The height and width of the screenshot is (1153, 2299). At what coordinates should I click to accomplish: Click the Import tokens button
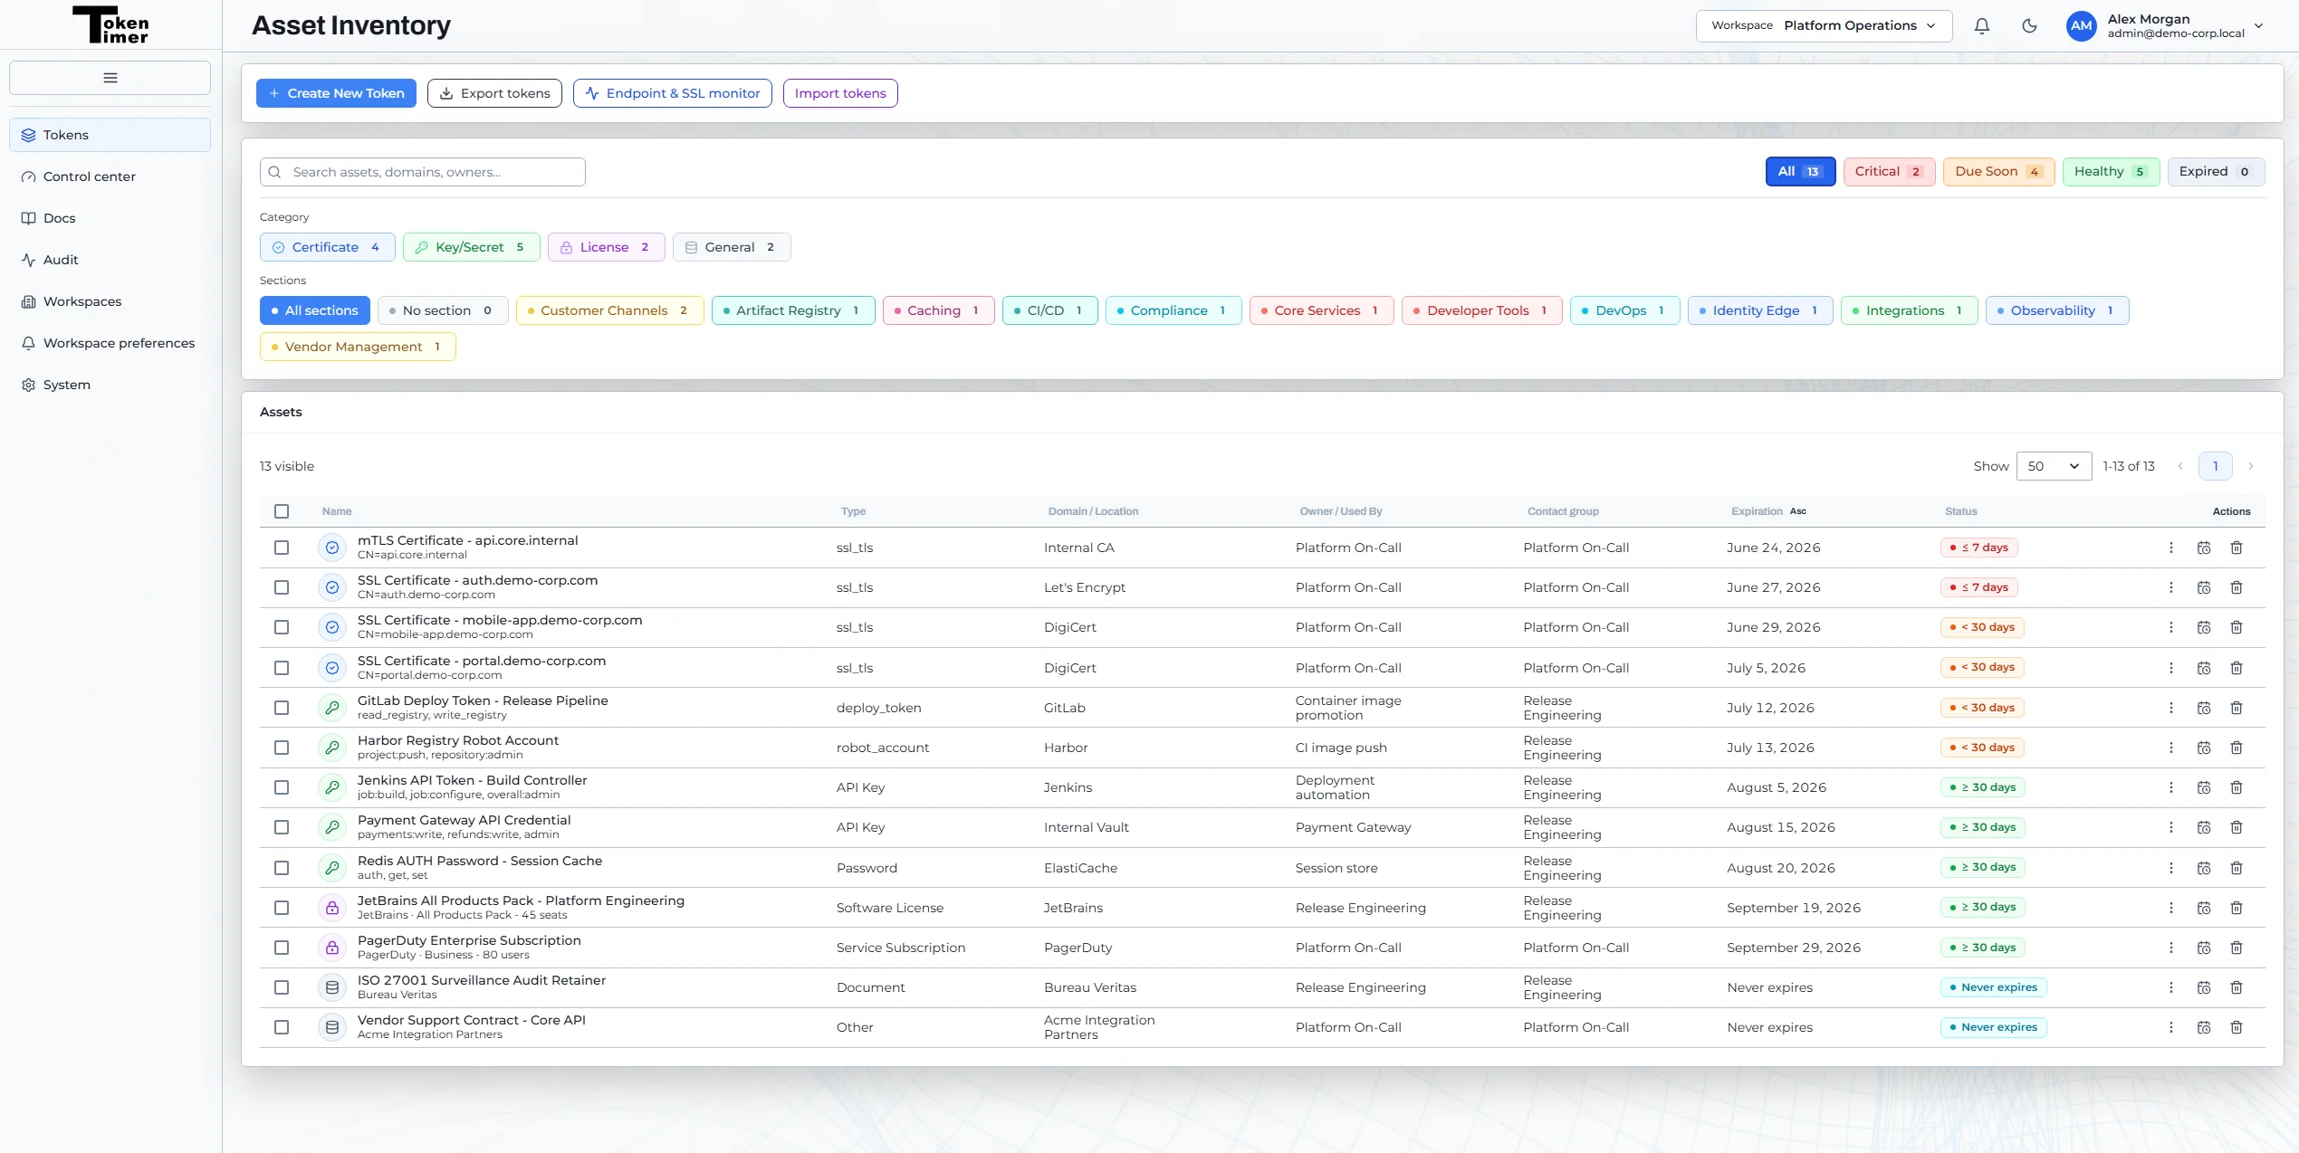(x=840, y=93)
